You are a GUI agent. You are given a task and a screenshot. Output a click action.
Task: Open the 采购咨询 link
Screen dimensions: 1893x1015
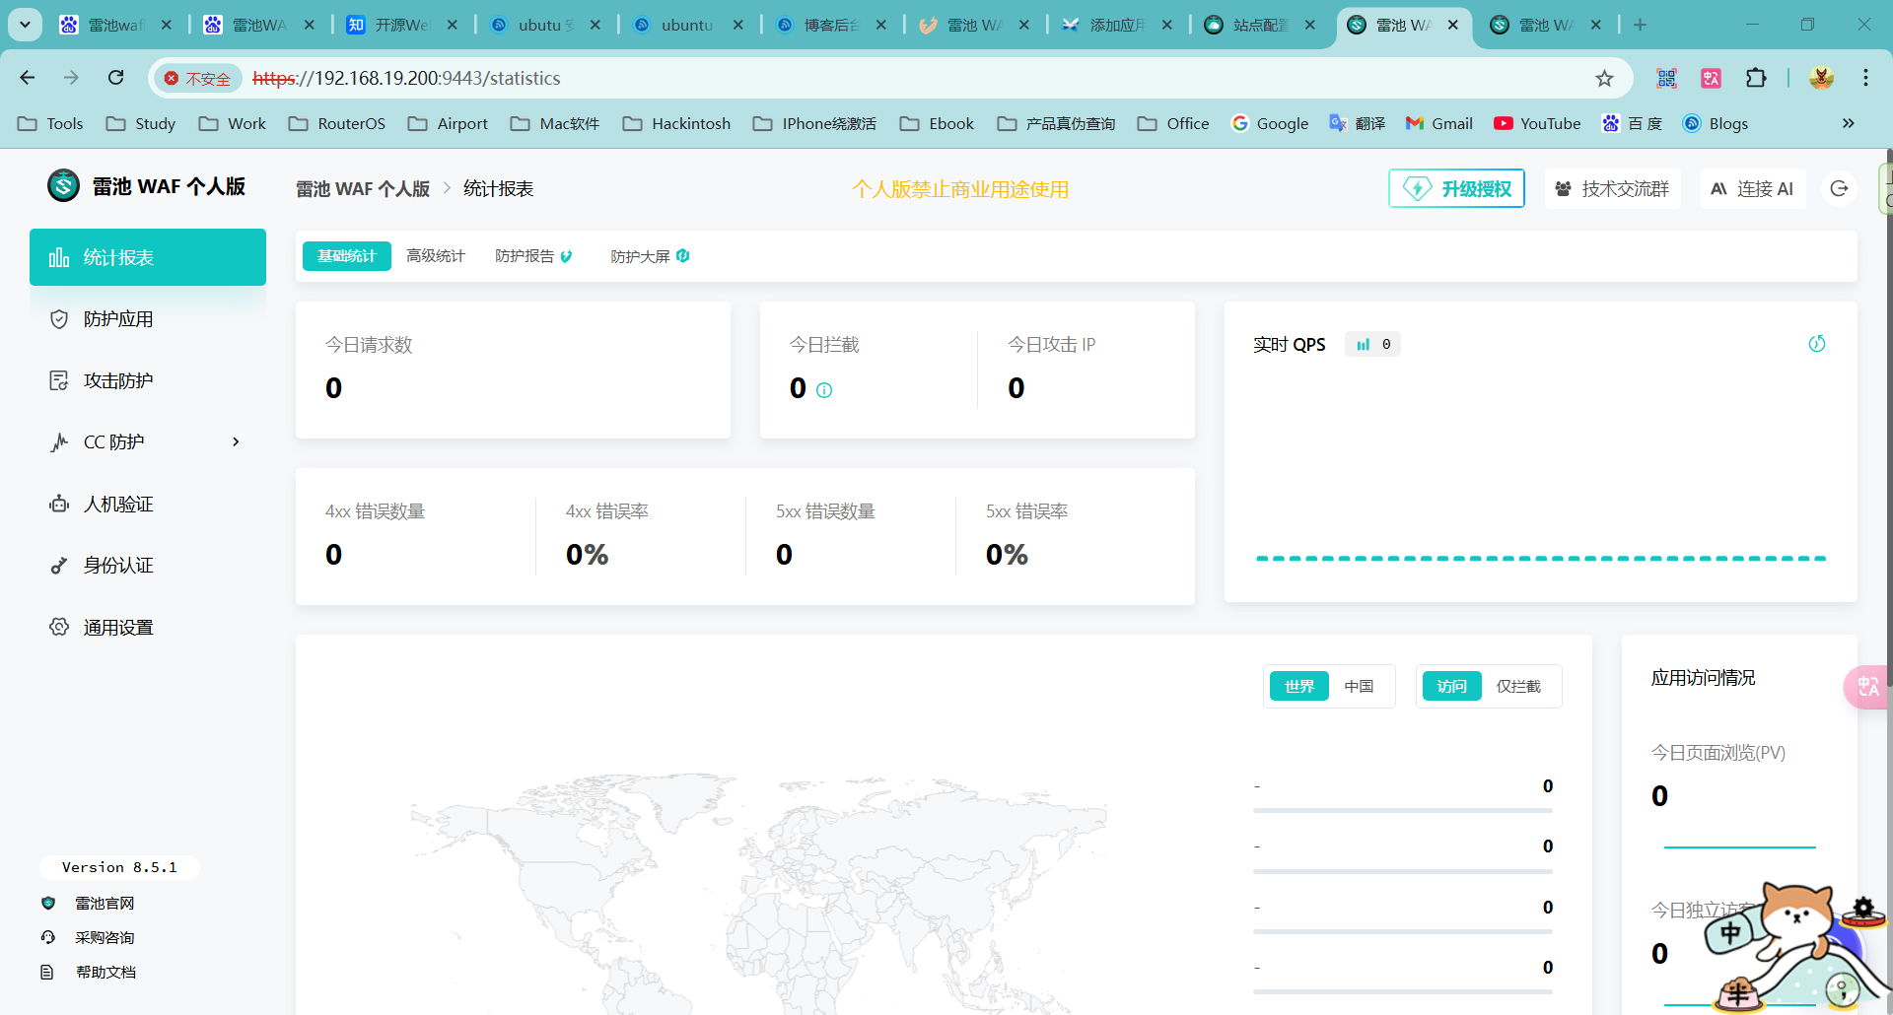click(x=105, y=937)
